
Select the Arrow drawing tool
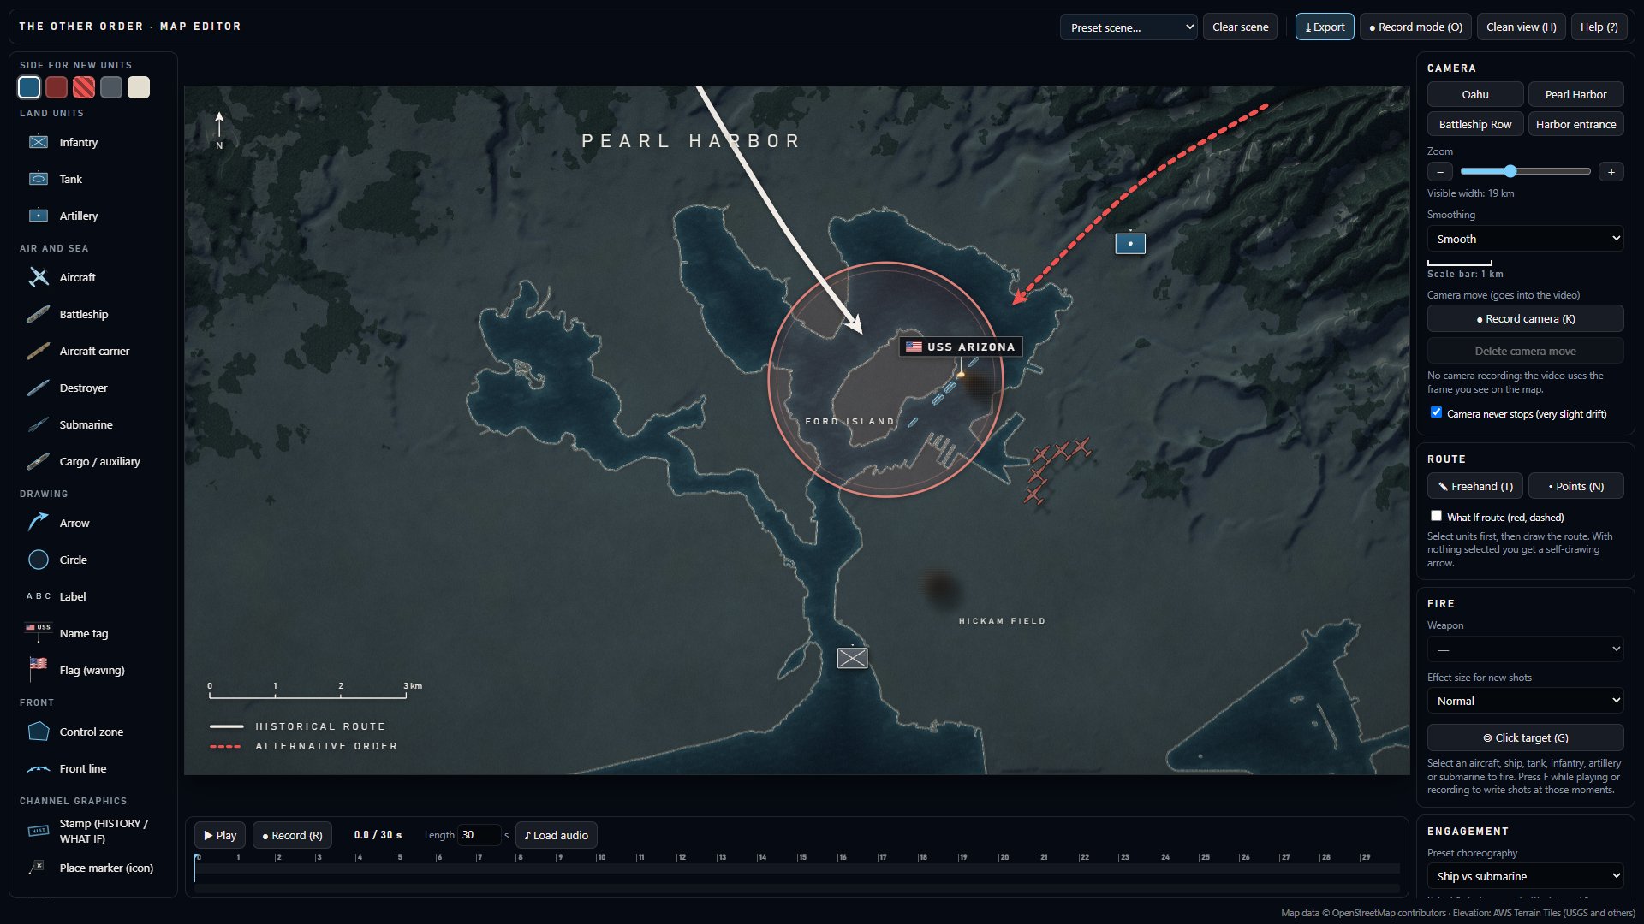click(x=93, y=523)
